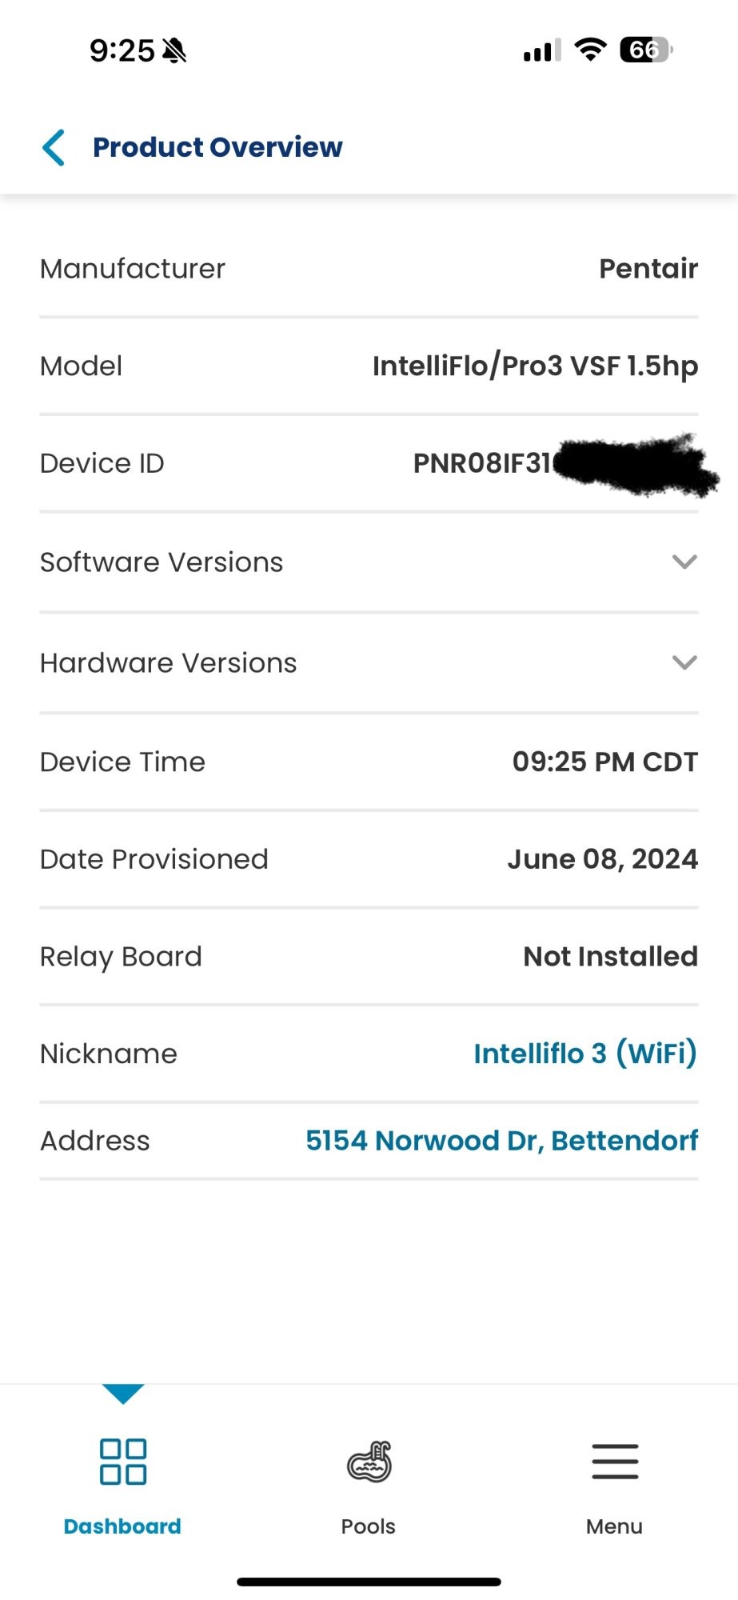The image size is (738, 1600).
Task: Open the 5154 Norwood Dr address link
Action: (501, 1141)
